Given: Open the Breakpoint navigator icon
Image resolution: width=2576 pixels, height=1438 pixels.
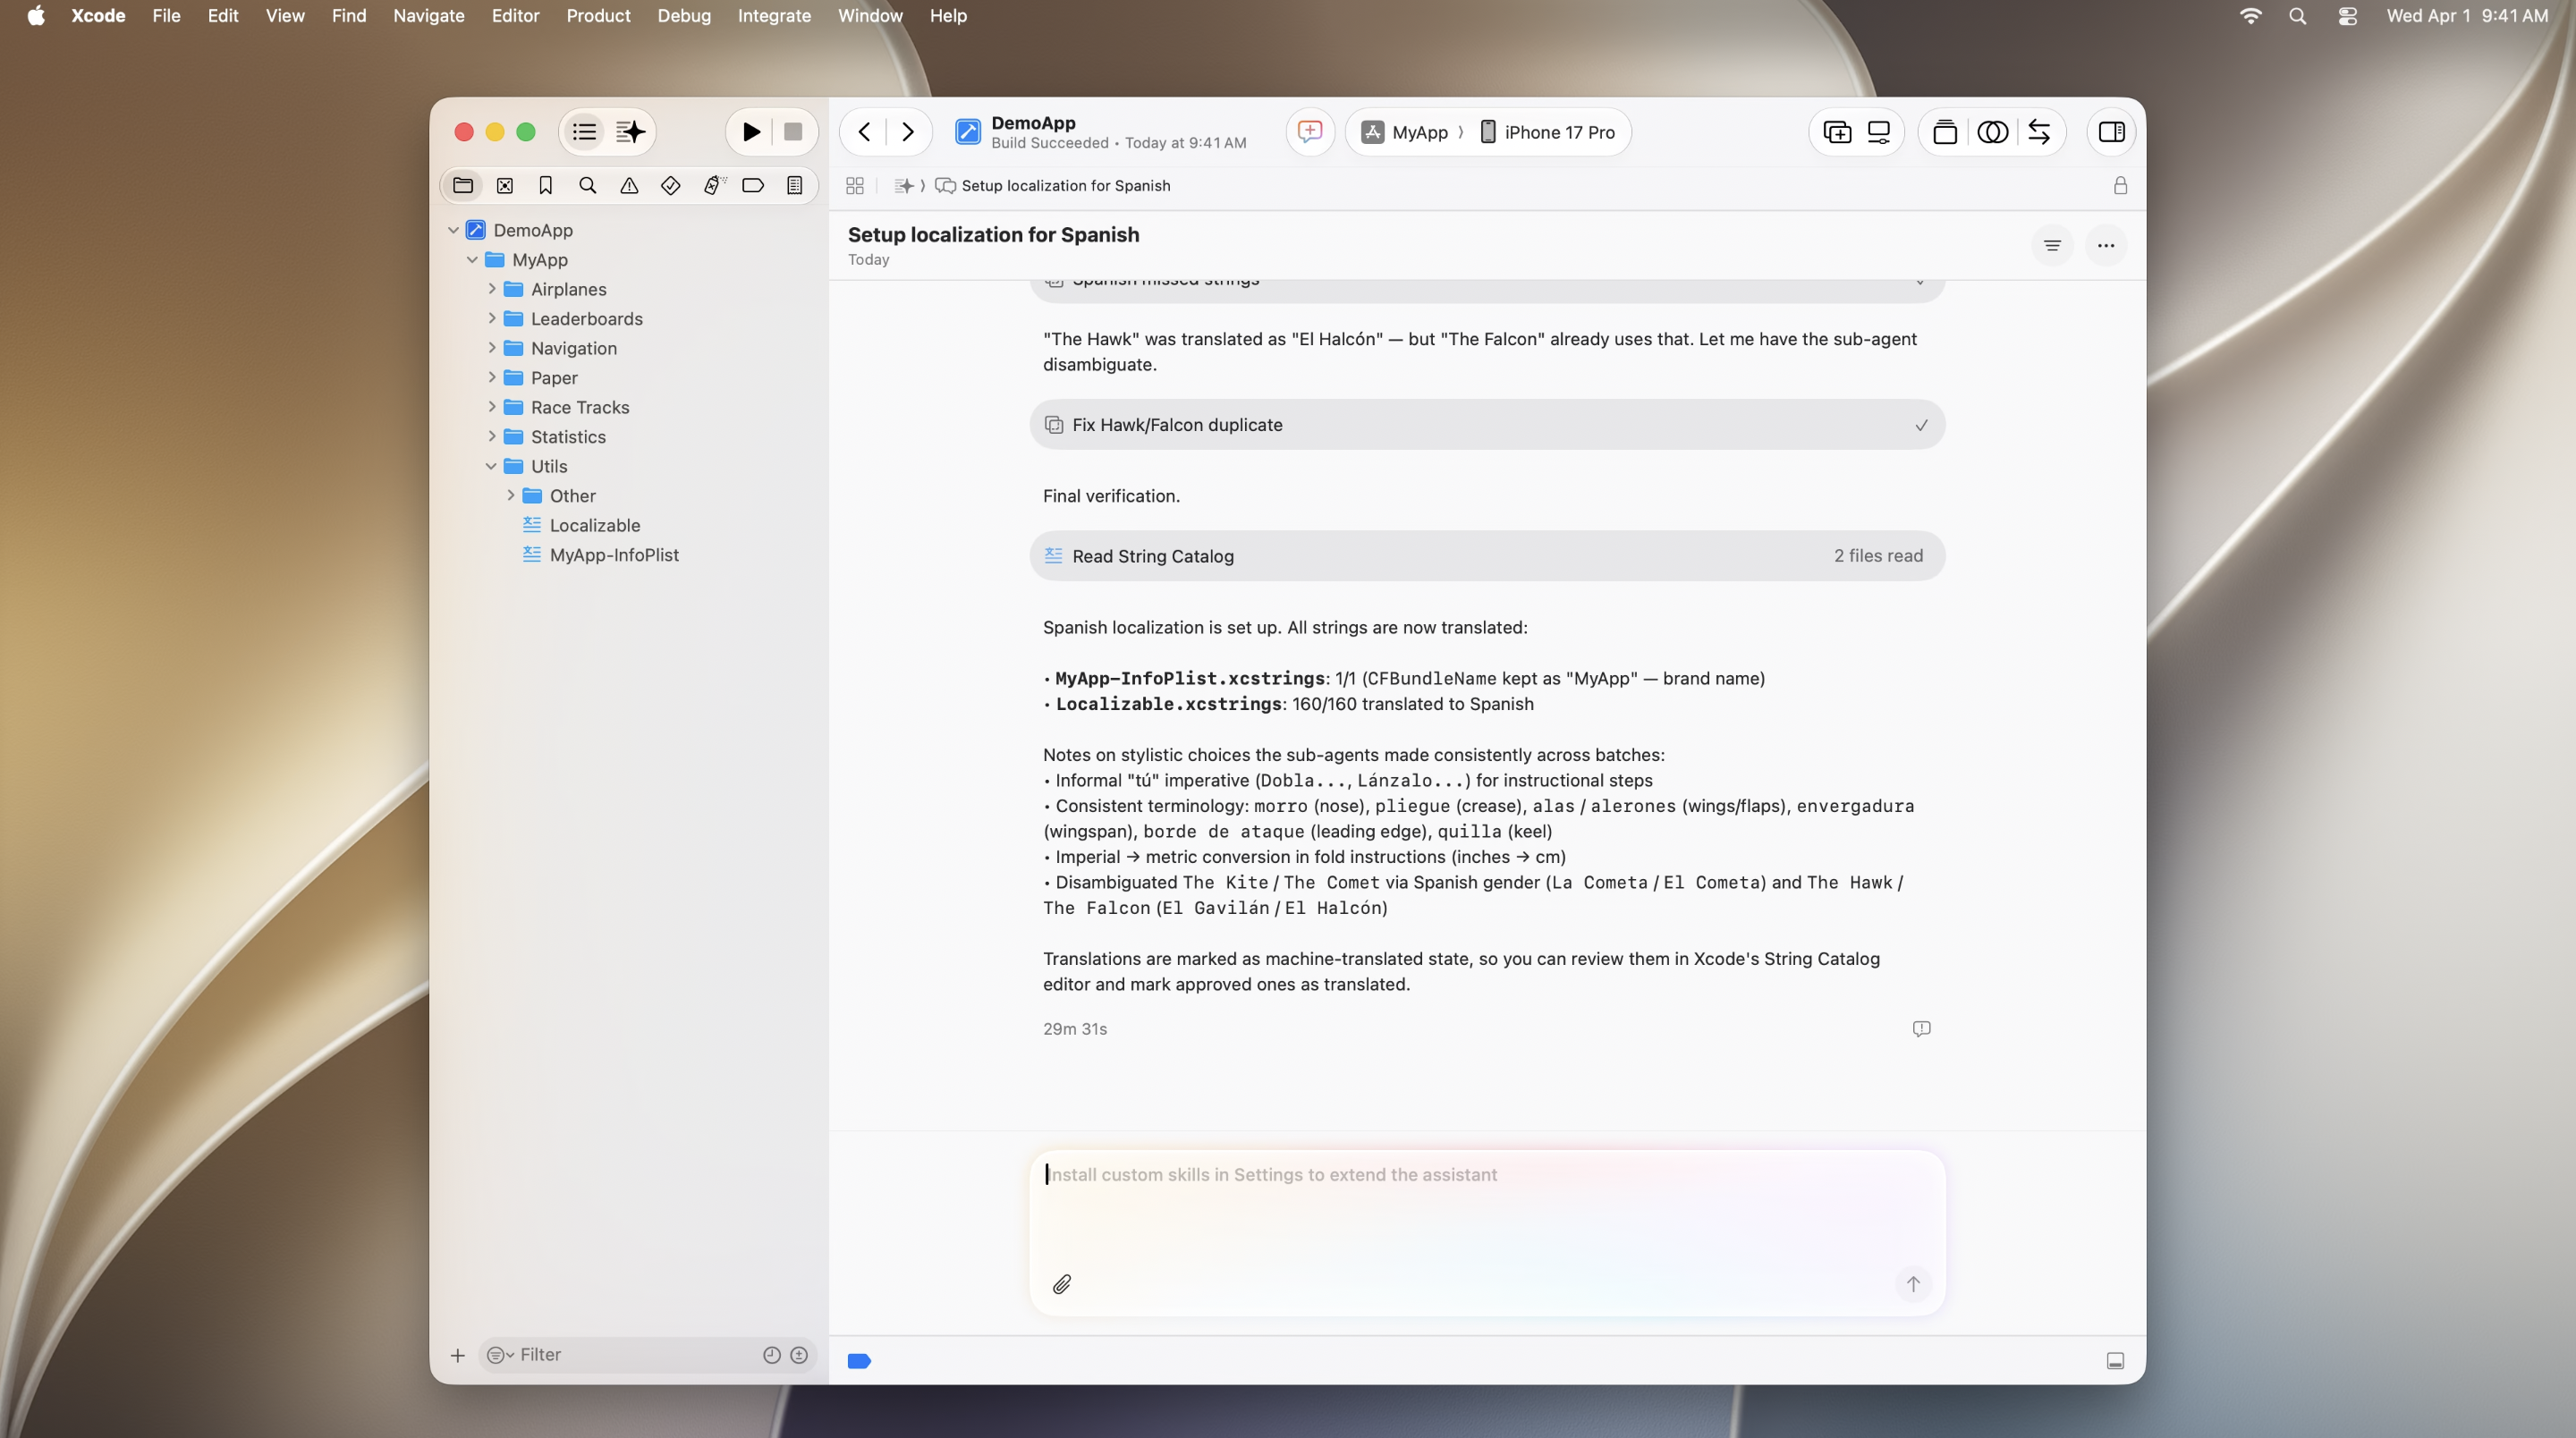Looking at the screenshot, I should pyautogui.click(x=753, y=185).
